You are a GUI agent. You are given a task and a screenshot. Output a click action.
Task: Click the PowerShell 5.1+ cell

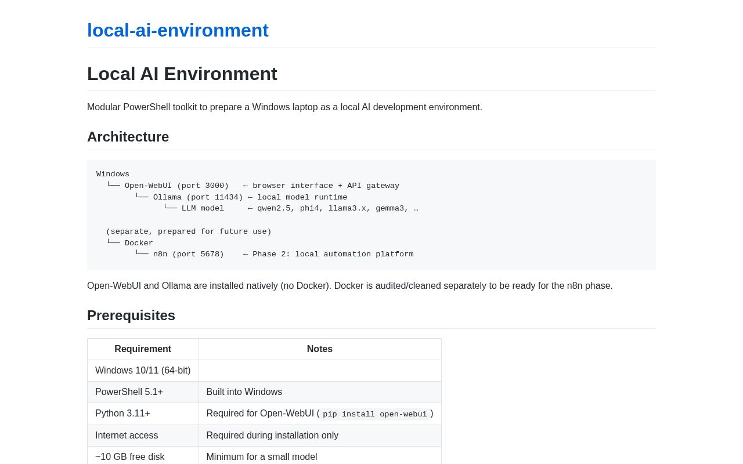[143, 392]
